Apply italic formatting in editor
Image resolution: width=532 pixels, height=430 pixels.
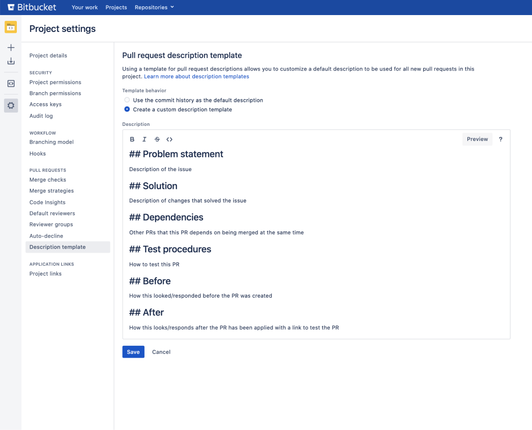[x=145, y=139]
